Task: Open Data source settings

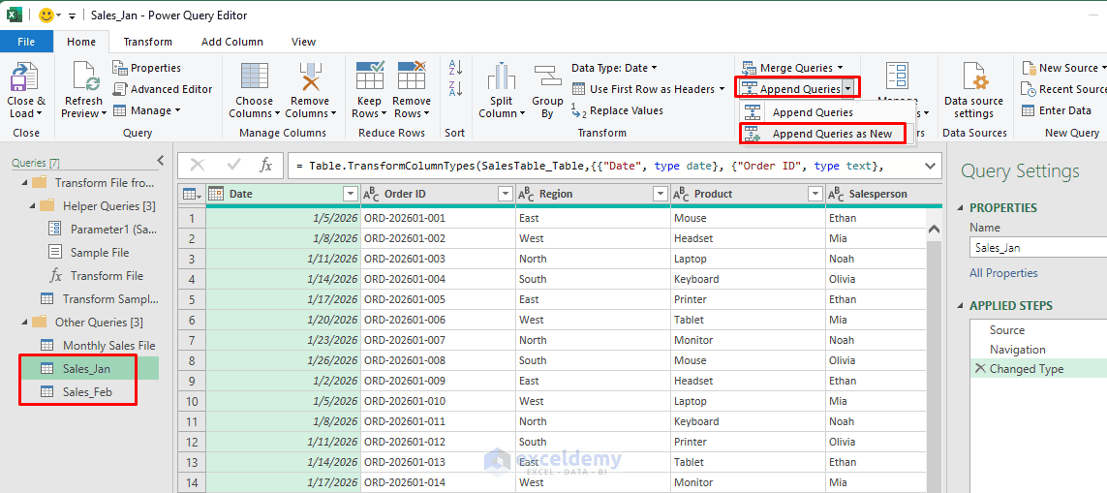Action: click(x=972, y=90)
